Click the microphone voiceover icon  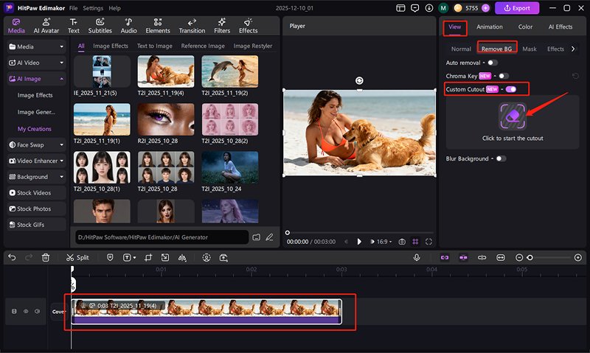tap(417, 257)
